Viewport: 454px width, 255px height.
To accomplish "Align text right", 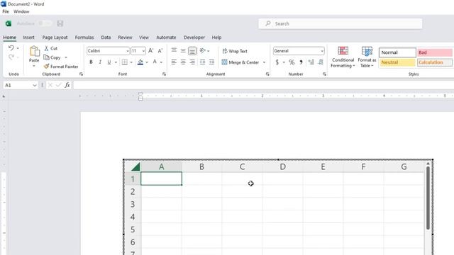I will [192, 62].
